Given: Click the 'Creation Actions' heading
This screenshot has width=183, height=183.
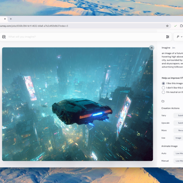Looking at the screenshot, I should click(x=171, y=108).
